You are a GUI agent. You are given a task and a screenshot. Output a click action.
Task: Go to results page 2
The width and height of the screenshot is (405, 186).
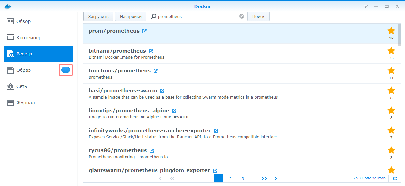[230, 178]
